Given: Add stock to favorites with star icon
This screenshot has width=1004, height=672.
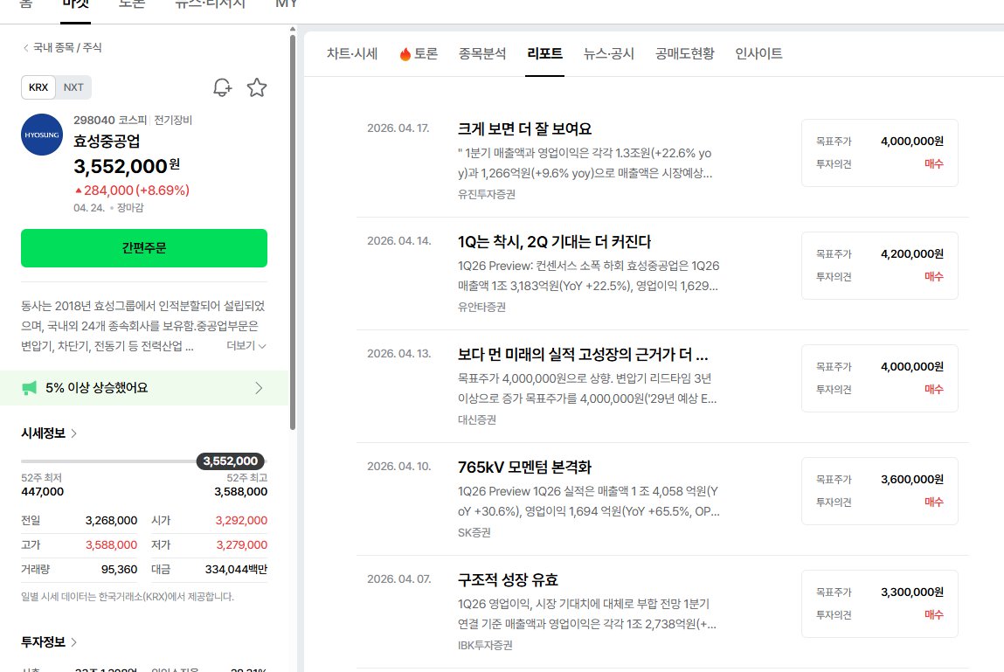Looking at the screenshot, I should point(257,87).
